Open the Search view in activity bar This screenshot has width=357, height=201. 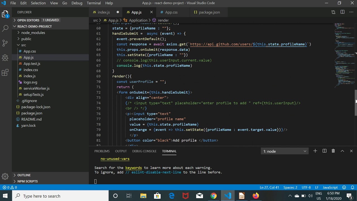5,28
